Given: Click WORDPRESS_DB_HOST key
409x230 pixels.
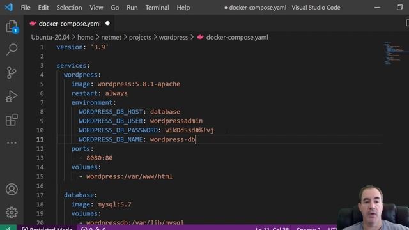Looking at the screenshot, I should click(111, 112).
